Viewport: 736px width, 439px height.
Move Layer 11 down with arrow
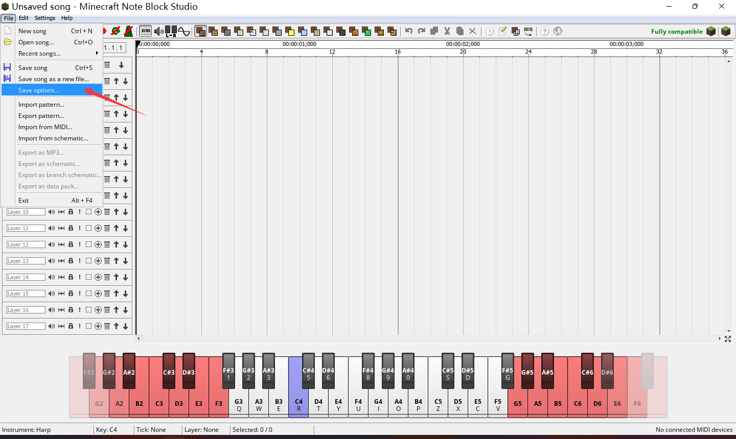pos(125,228)
